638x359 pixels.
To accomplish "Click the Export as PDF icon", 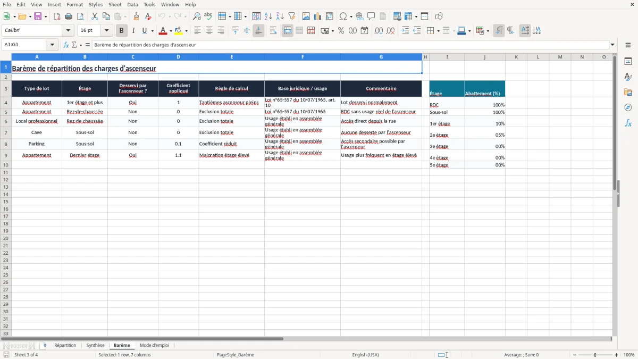I will point(57,16).
